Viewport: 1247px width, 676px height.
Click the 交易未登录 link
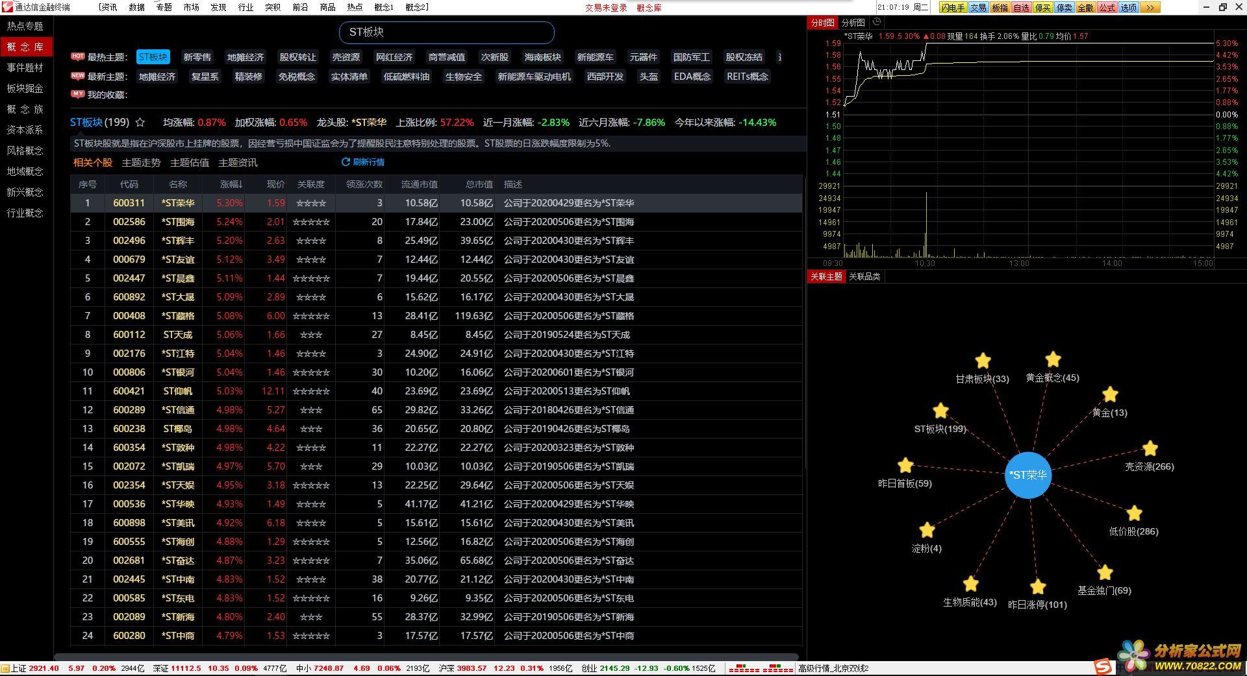coord(606,8)
